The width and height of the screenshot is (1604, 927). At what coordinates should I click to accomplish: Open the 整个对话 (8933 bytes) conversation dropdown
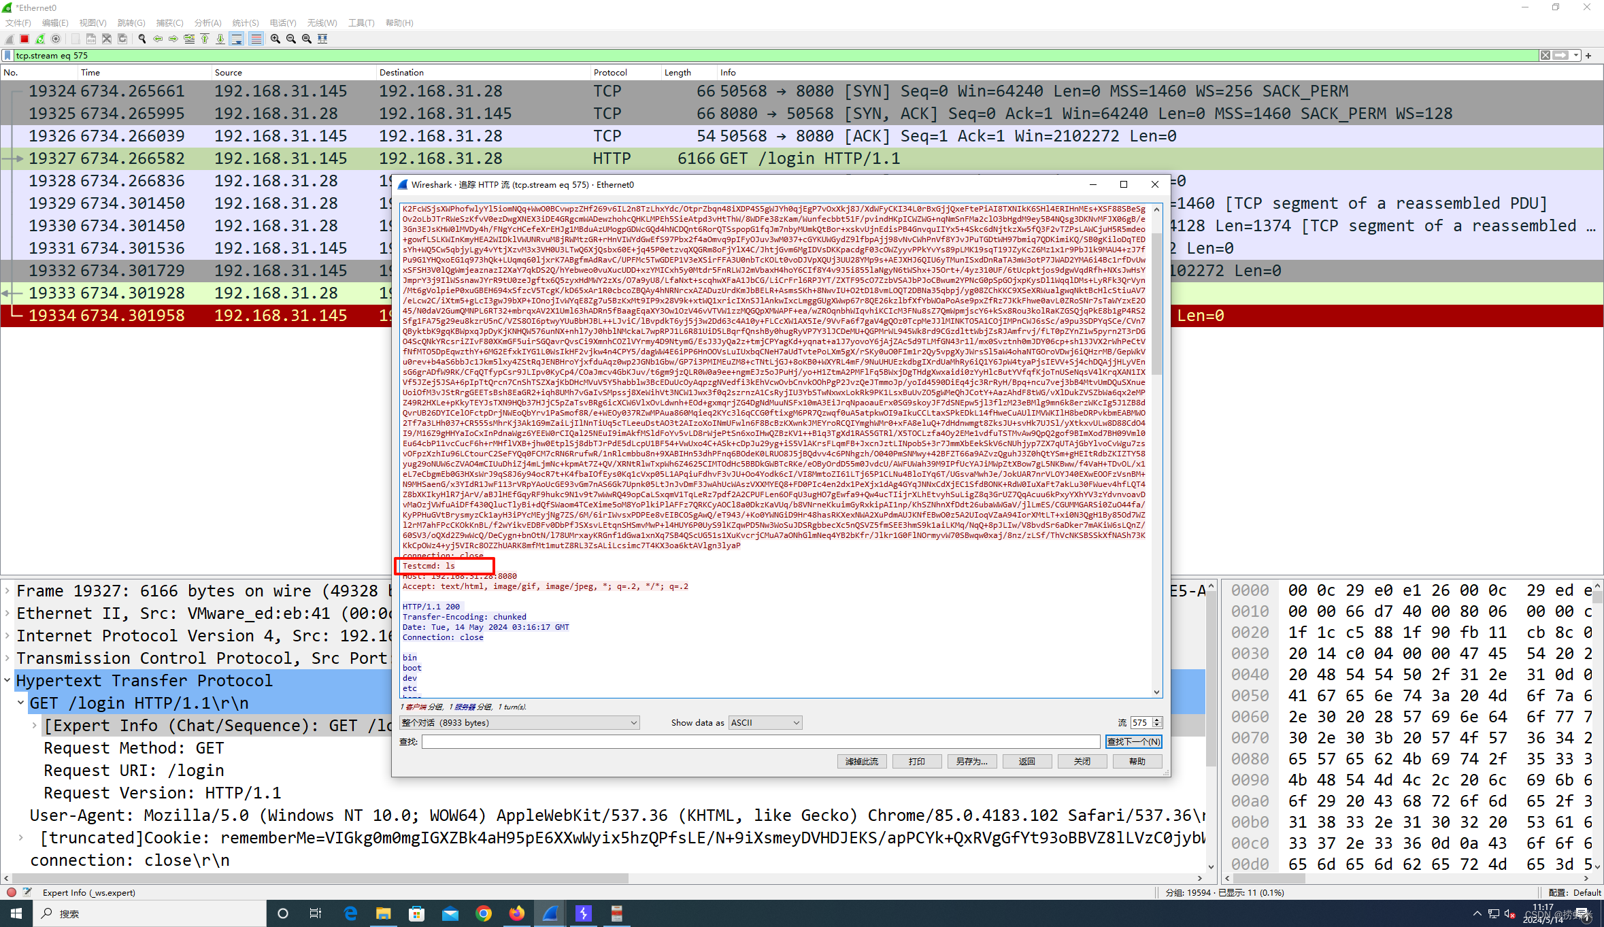click(x=520, y=722)
